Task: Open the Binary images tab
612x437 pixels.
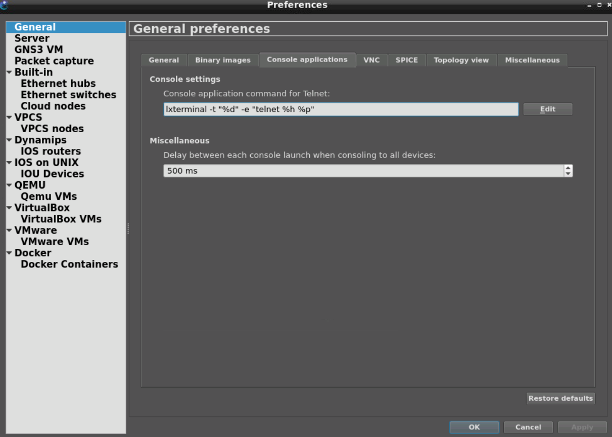Action: 222,60
